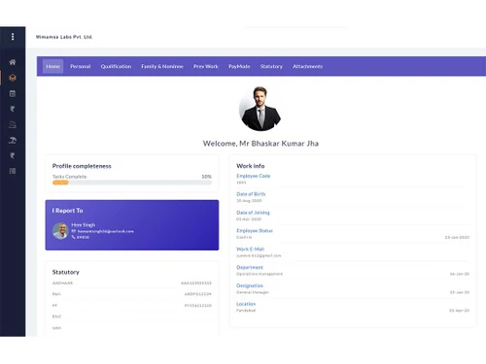Switch to the Home tab
The width and height of the screenshot is (486, 364).
coord(52,66)
